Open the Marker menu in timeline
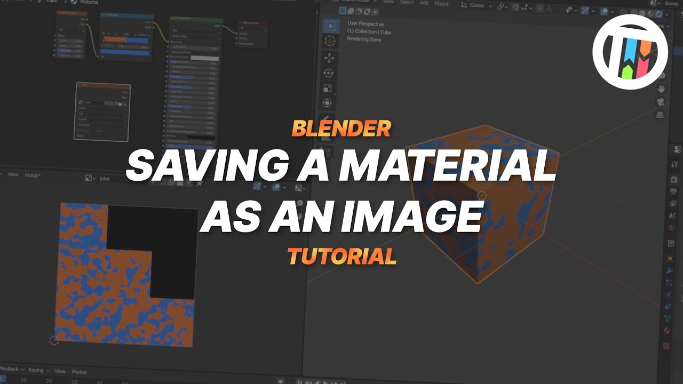 click(x=79, y=372)
